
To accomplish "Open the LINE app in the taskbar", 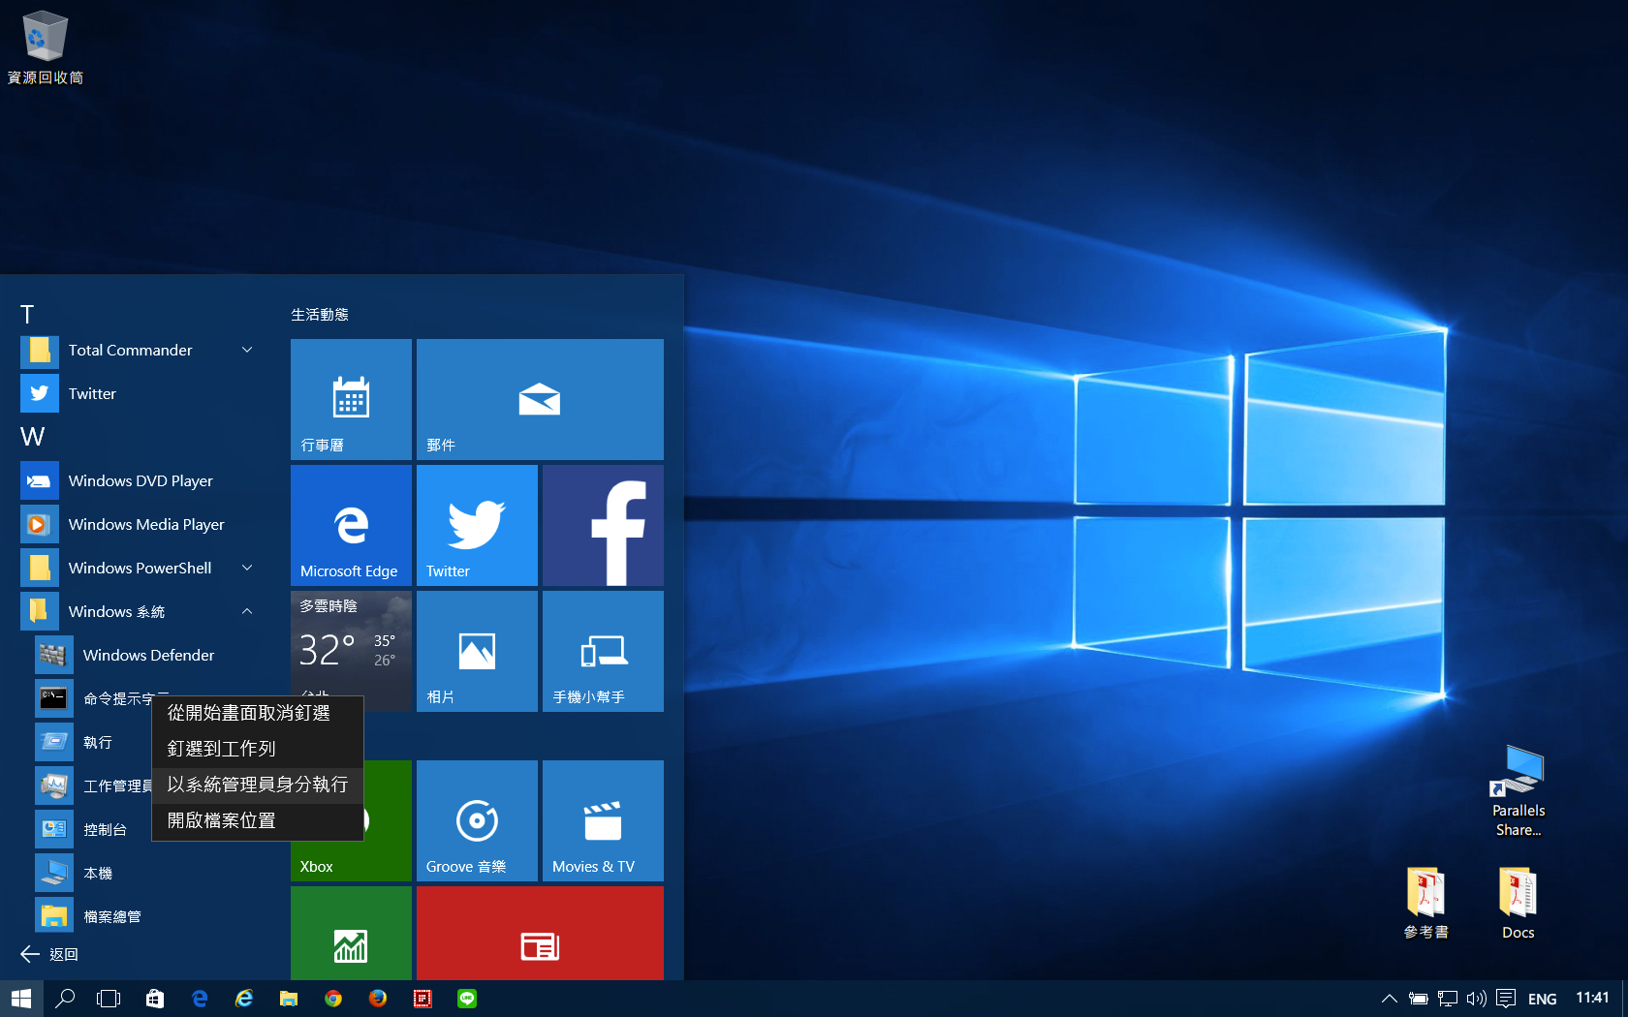I will click(x=467, y=999).
